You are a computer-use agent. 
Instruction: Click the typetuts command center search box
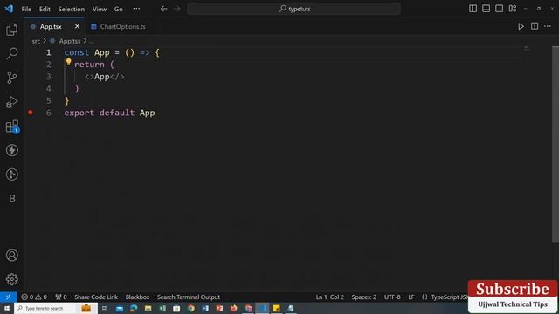point(294,9)
